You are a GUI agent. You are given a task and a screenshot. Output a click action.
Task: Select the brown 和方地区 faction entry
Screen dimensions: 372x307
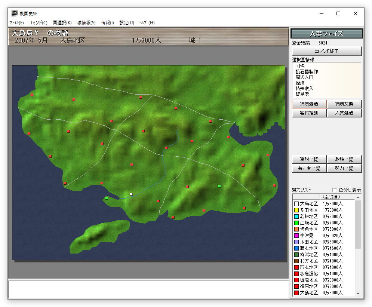click(308, 261)
